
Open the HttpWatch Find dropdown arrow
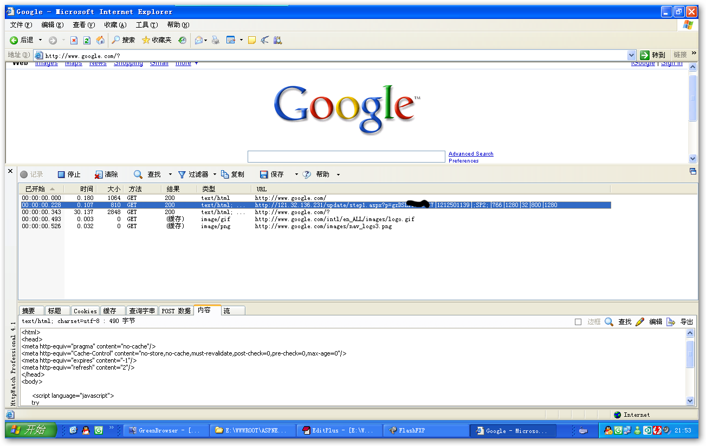tap(170, 174)
